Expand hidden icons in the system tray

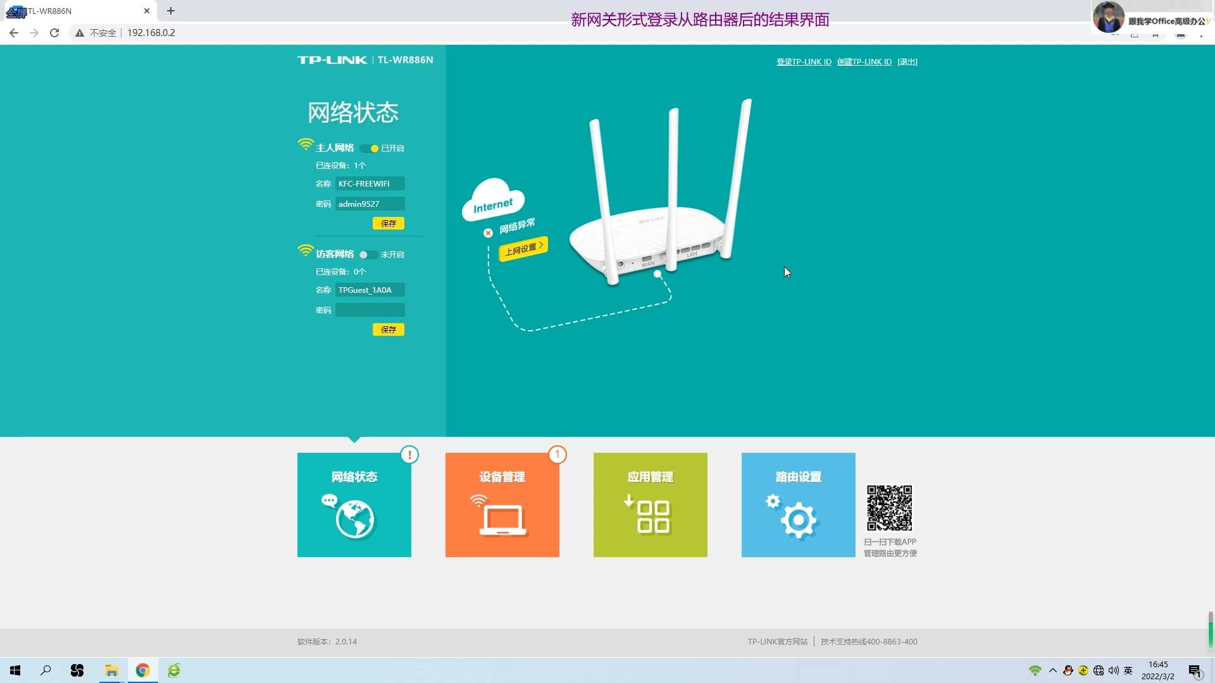1052,670
